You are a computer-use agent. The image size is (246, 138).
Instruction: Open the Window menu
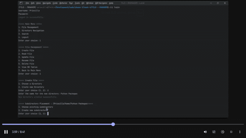(x=90, y=3)
